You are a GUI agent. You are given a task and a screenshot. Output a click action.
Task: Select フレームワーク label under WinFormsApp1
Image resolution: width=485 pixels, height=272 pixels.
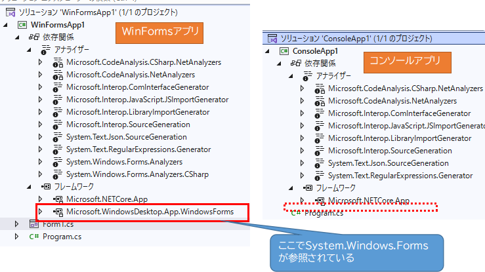click(74, 187)
